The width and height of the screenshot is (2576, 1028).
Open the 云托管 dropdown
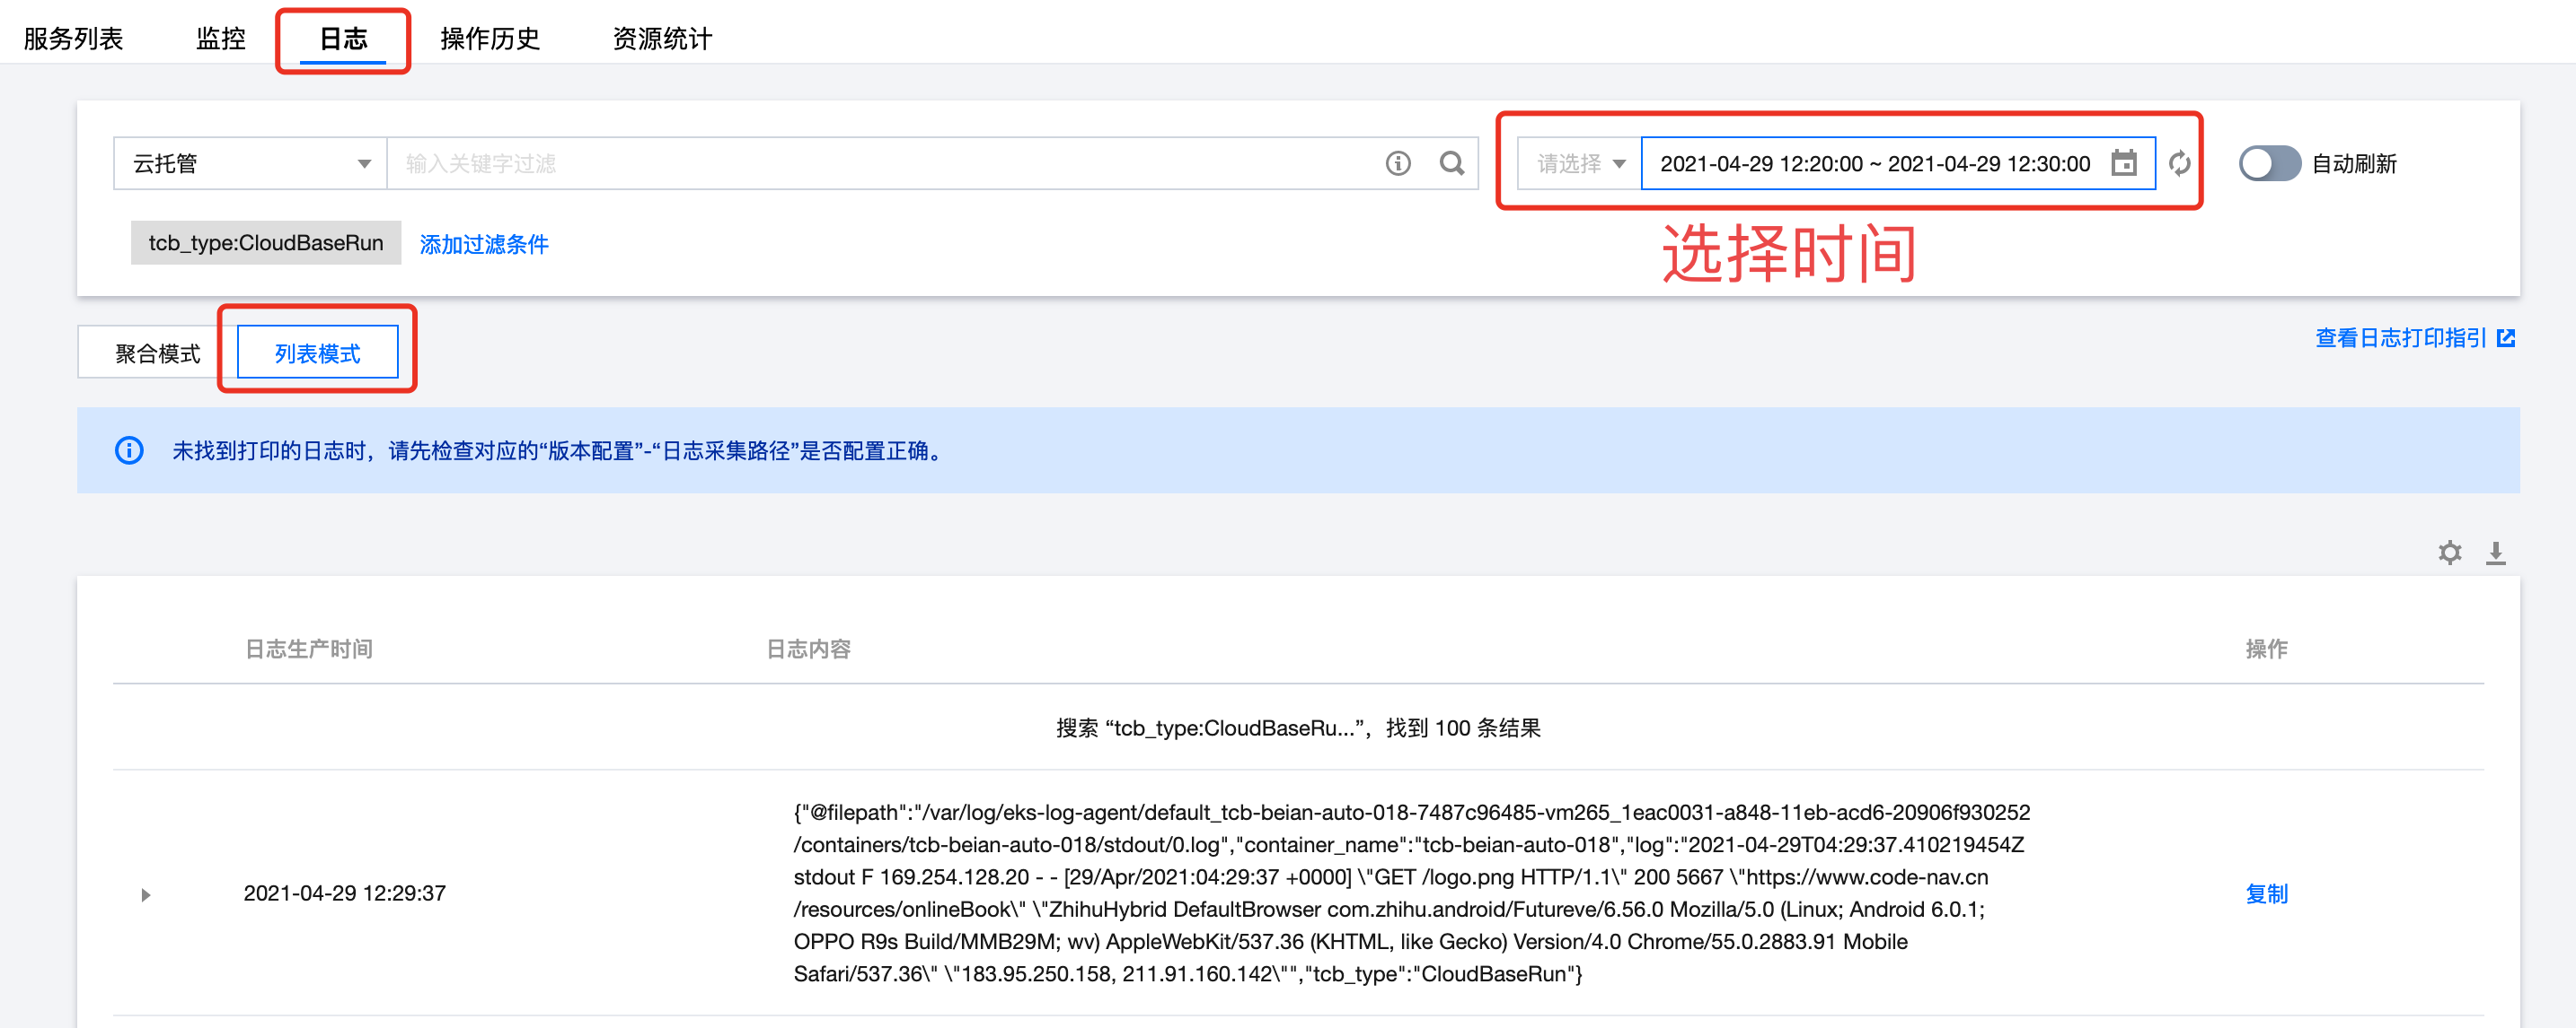tap(250, 163)
